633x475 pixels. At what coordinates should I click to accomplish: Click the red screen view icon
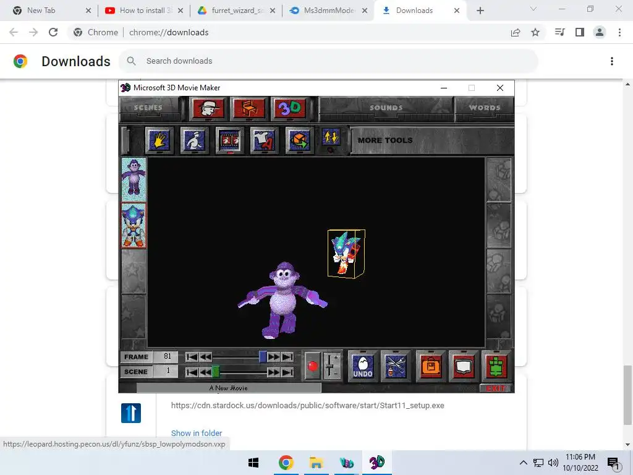(x=463, y=366)
